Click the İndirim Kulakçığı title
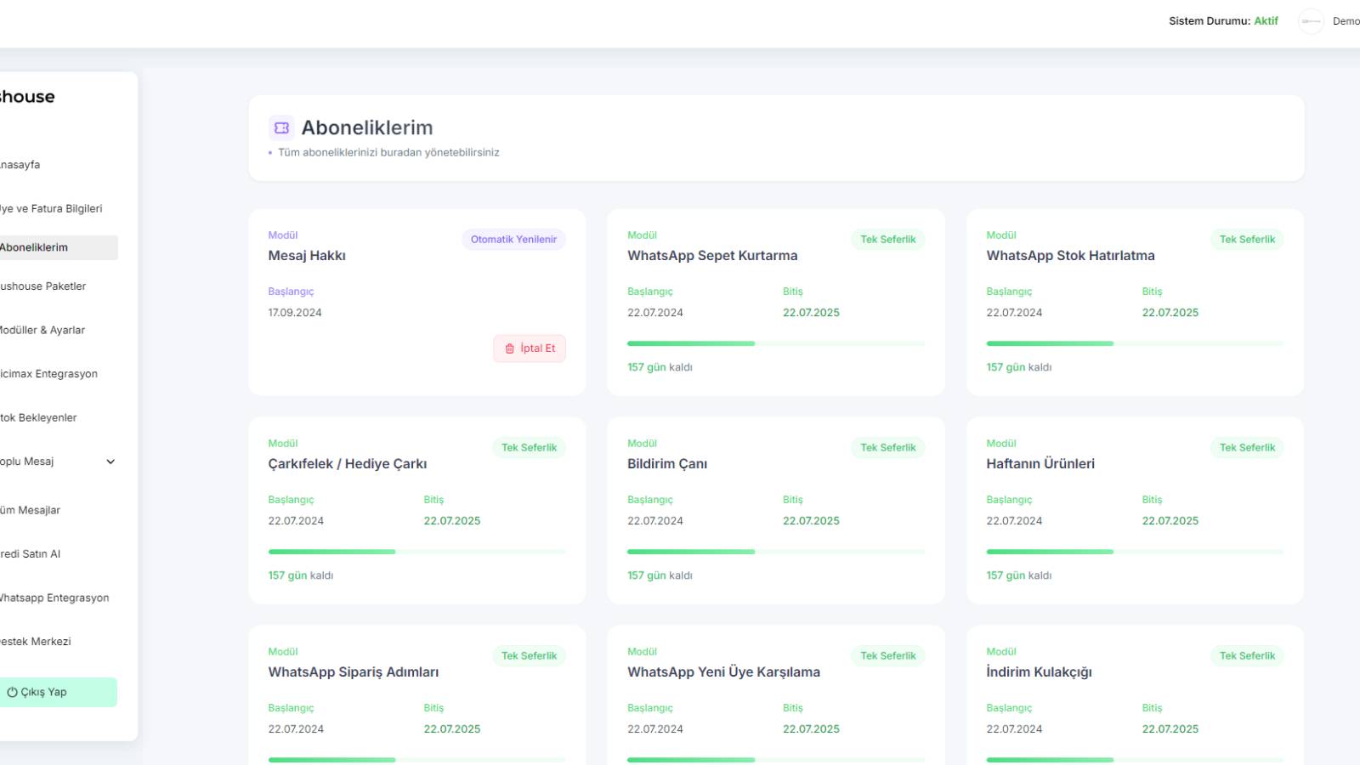Viewport: 1360px width, 765px height. [1039, 672]
